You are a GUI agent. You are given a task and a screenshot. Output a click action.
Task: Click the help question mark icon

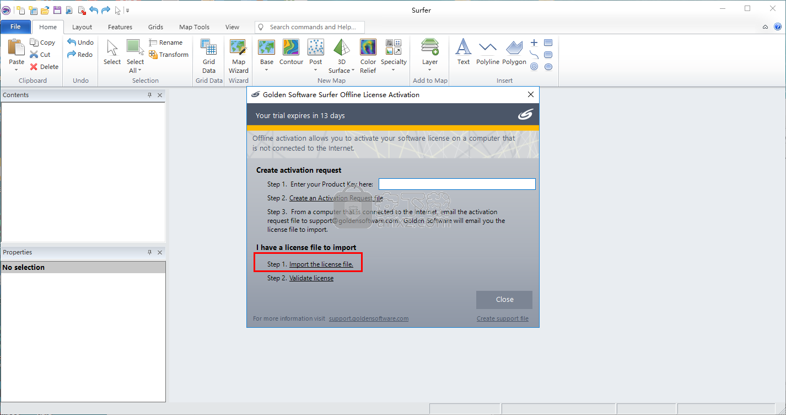click(777, 27)
